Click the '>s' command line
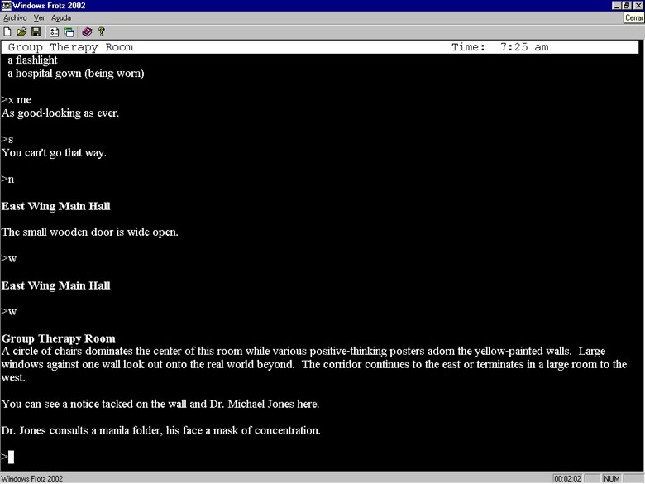Image resolution: width=645 pixels, height=484 pixels. 7,140
